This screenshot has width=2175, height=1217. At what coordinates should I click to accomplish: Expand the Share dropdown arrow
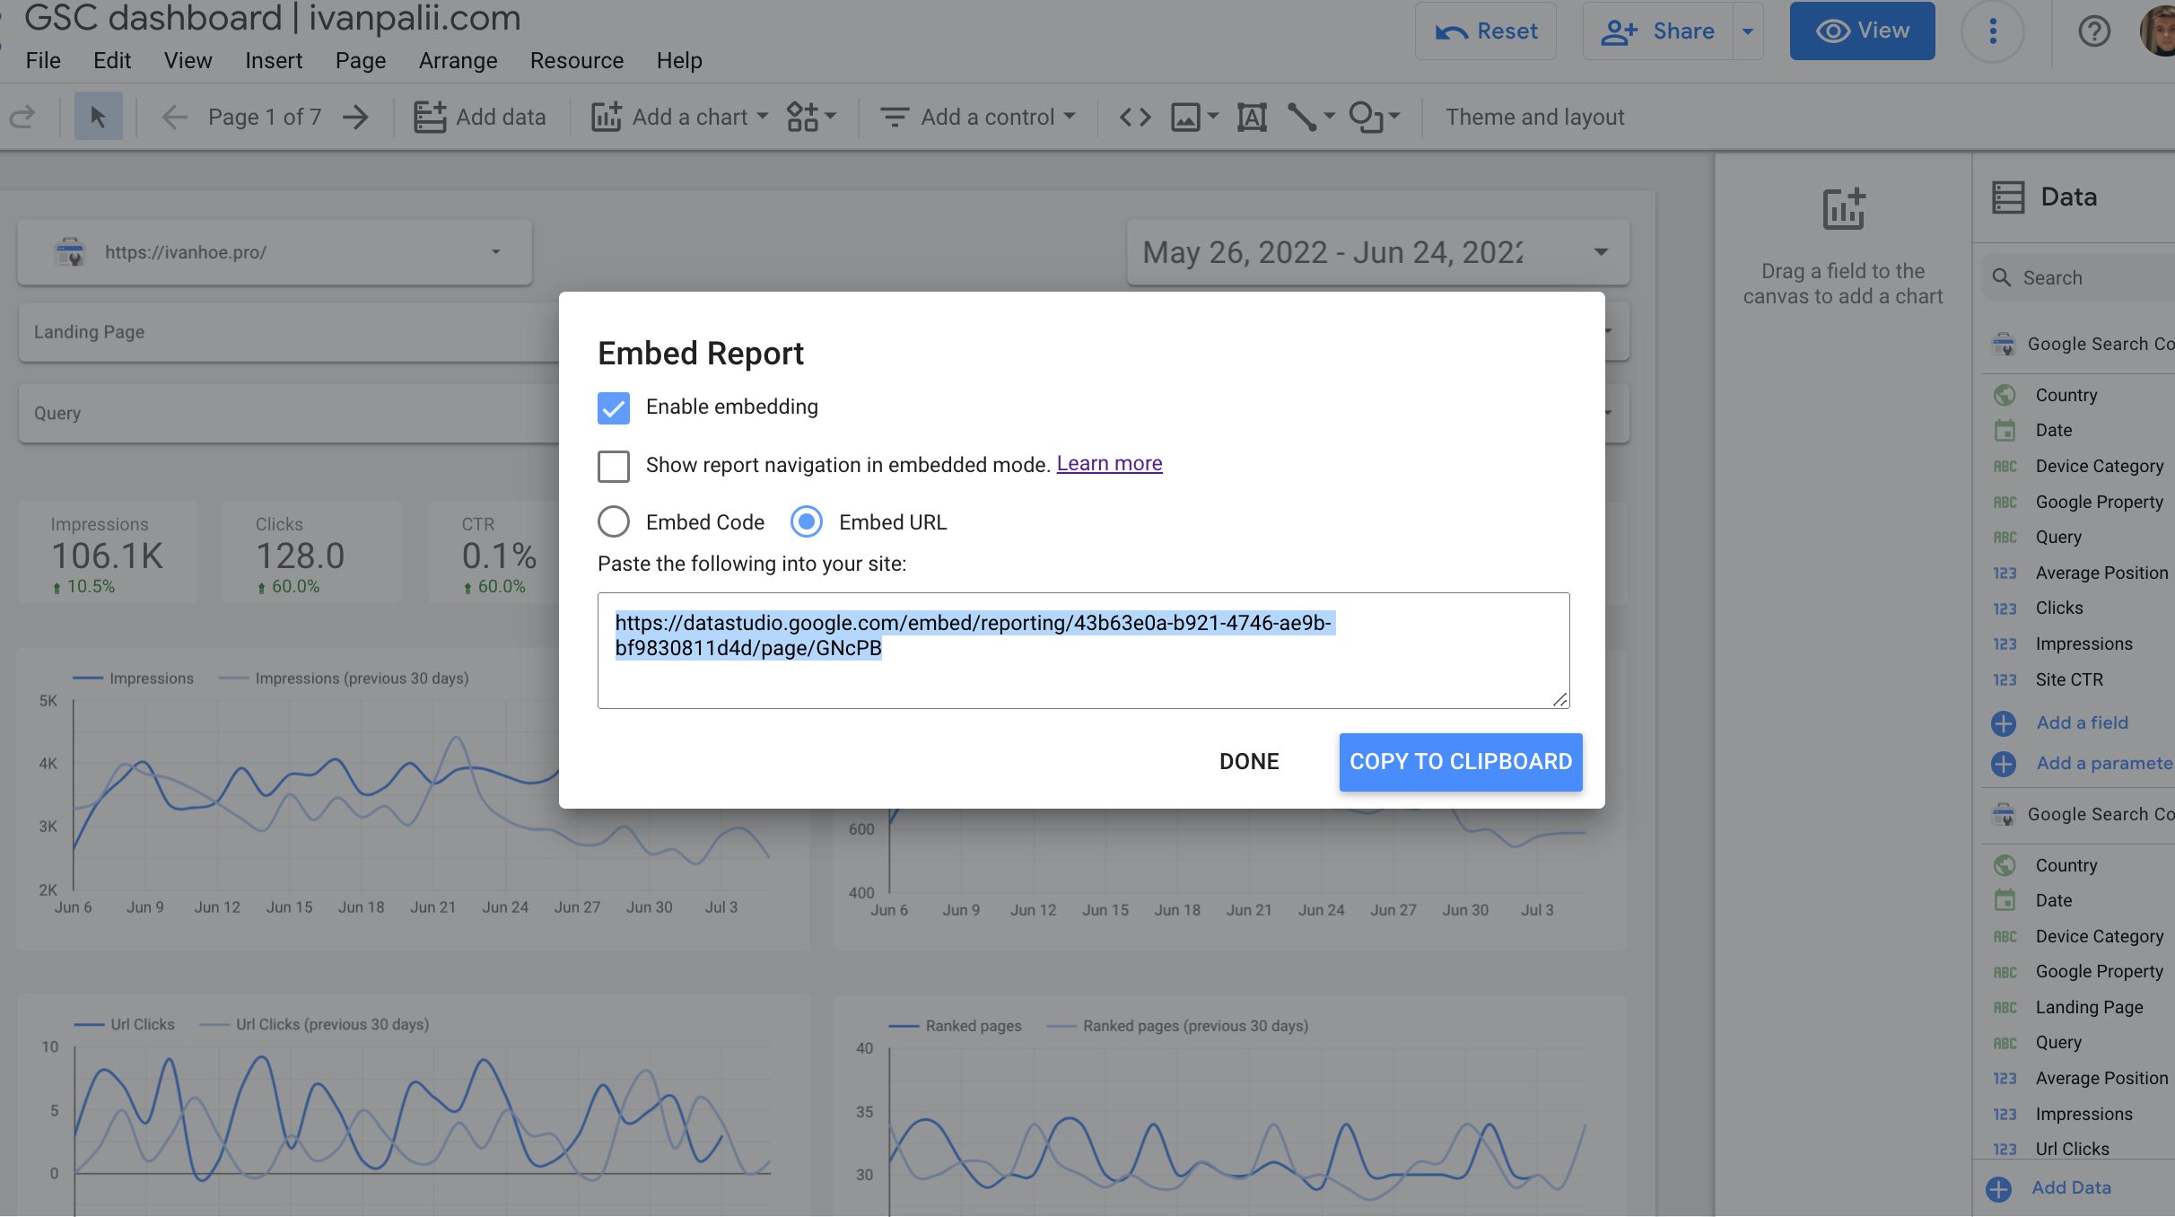(1747, 31)
